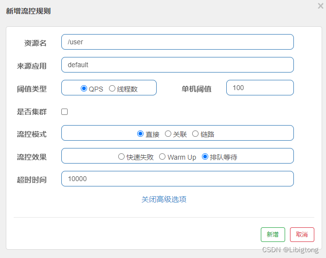Screen dimensions: 326x258
Task: Tick the 是否集群 checkbox
Action: pyautogui.click(x=64, y=112)
